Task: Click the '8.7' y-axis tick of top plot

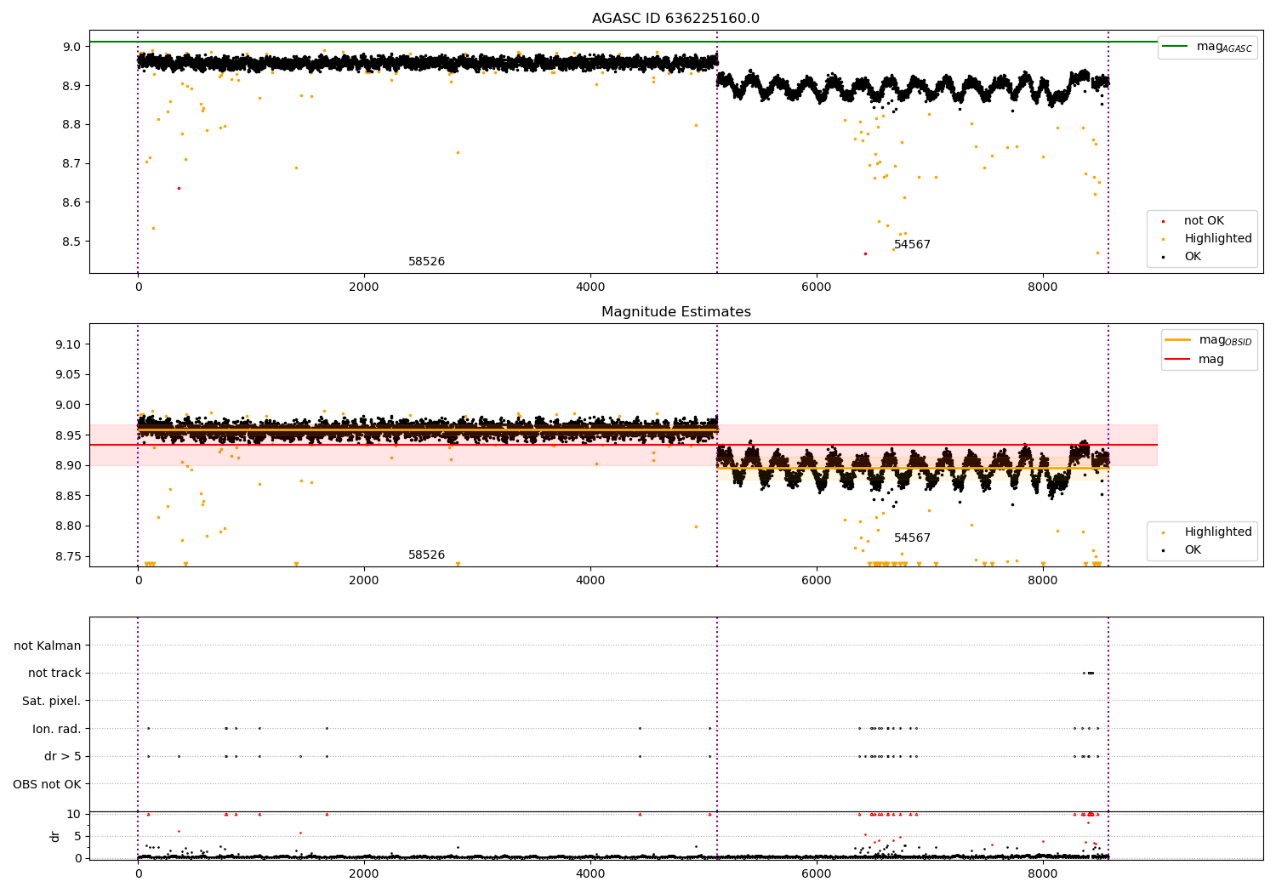Action: click(72, 163)
